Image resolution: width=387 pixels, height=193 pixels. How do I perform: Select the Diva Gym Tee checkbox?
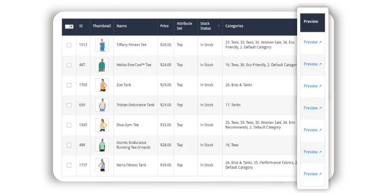pos(69,125)
